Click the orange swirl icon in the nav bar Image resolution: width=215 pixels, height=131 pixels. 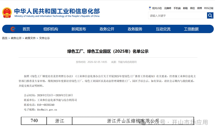tap(13, 29)
